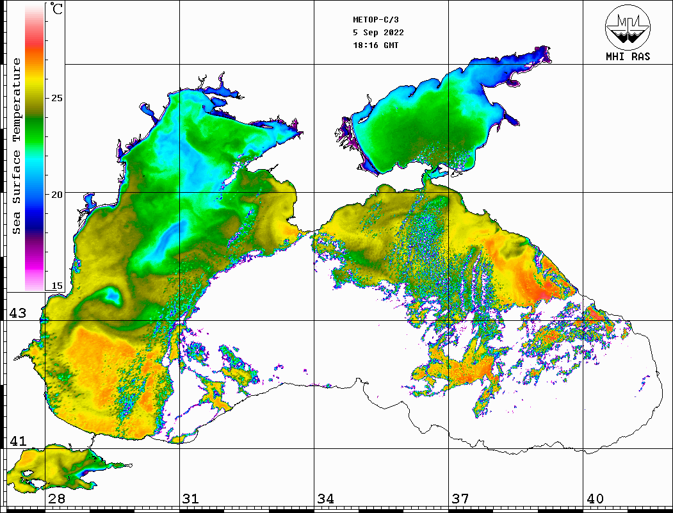The image size is (673, 513).
Task: Click the '20' value on temperature scale
Action: (x=56, y=195)
